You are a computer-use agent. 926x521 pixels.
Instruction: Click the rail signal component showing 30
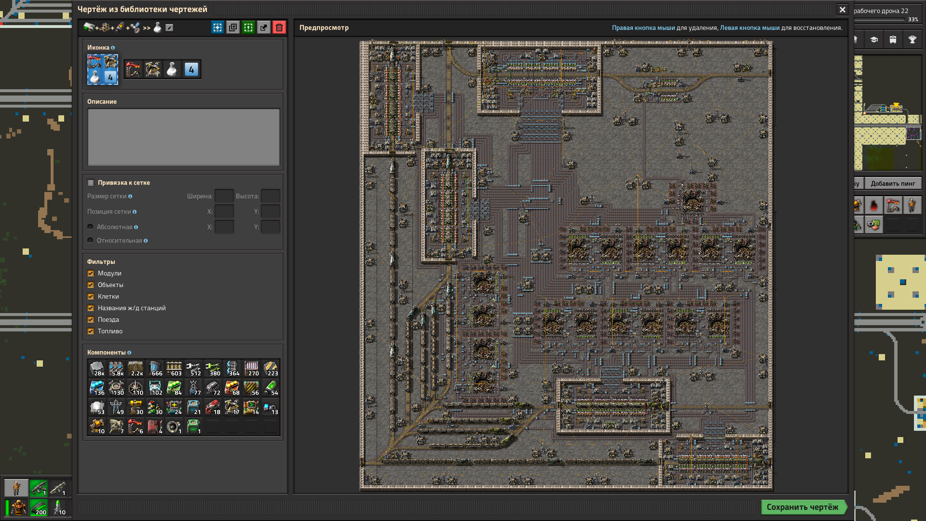click(x=155, y=407)
